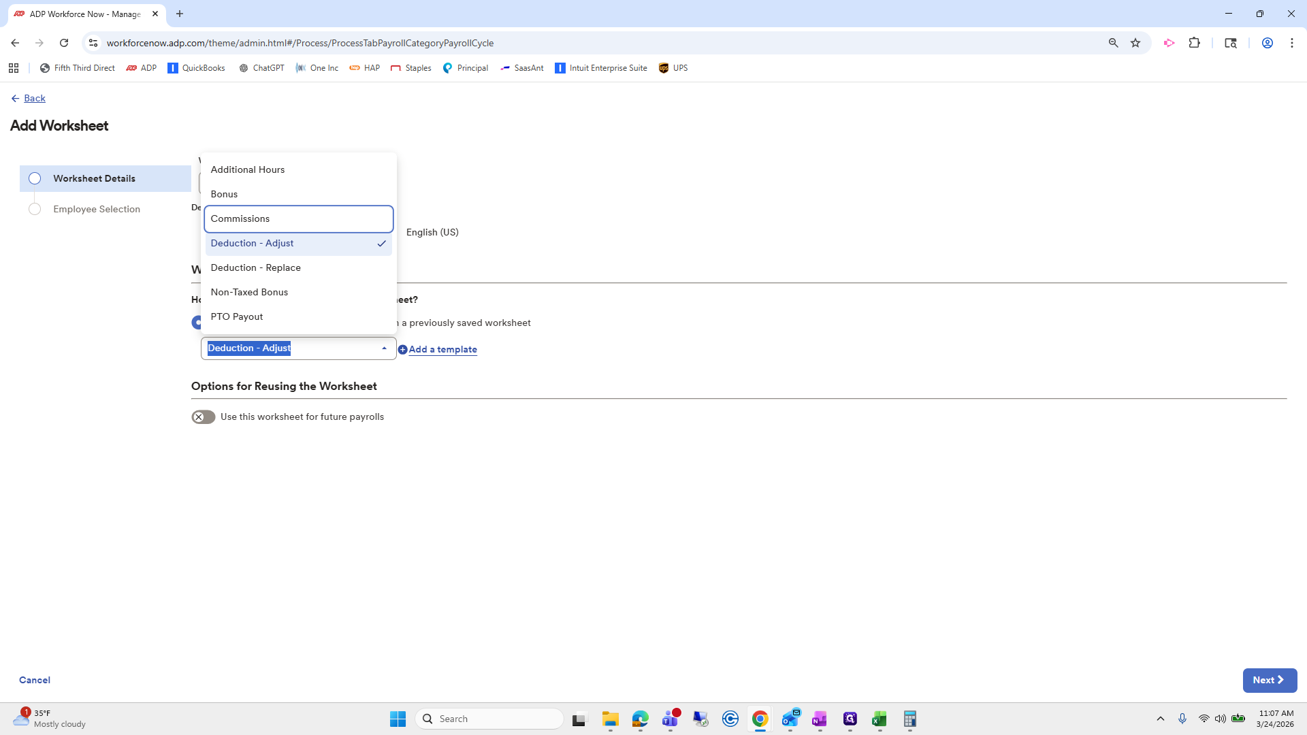
Task: Open the Chrome profile avatar icon
Action: pos(1267,43)
